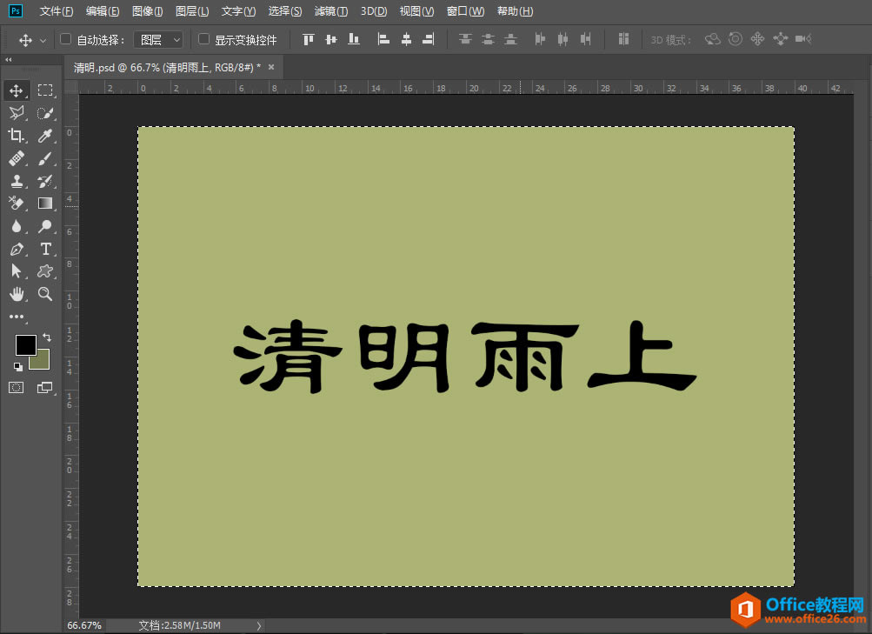Select the Pen tool
The width and height of the screenshot is (872, 634).
click(17, 249)
